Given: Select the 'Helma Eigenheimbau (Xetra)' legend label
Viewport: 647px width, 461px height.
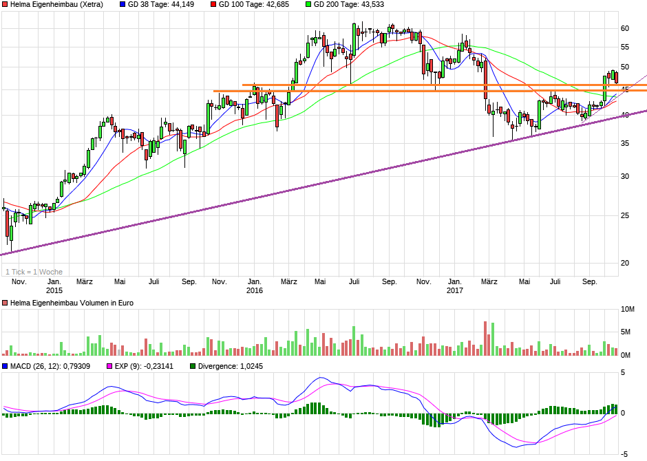Looking at the screenshot, I should pyautogui.click(x=56, y=5).
